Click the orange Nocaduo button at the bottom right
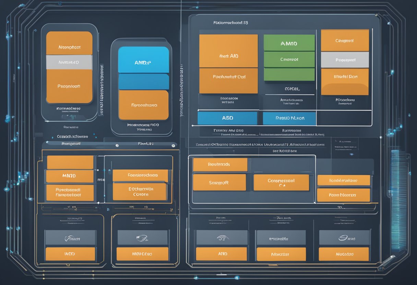This screenshot has width=417, height=285. click(x=344, y=254)
